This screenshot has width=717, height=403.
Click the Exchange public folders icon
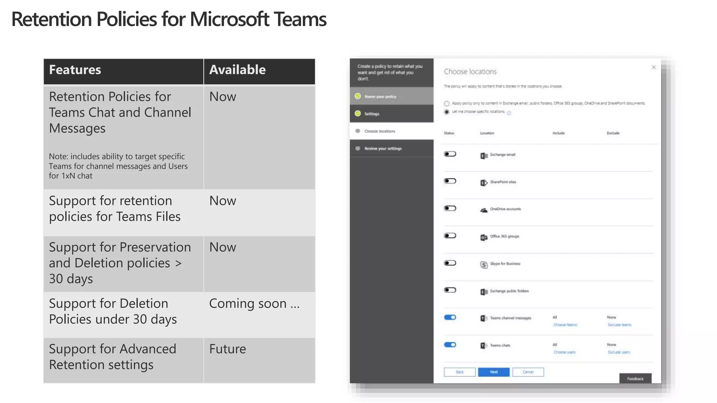coord(484,292)
